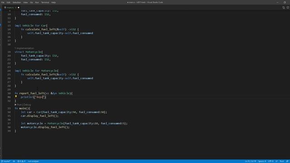Click inside the println! string on line 31
Screen dimensions: 290x163
point(39,97)
